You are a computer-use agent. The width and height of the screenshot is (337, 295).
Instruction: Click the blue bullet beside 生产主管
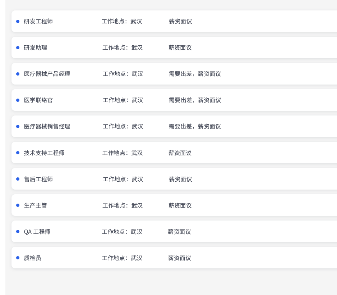click(x=18, y=205)
